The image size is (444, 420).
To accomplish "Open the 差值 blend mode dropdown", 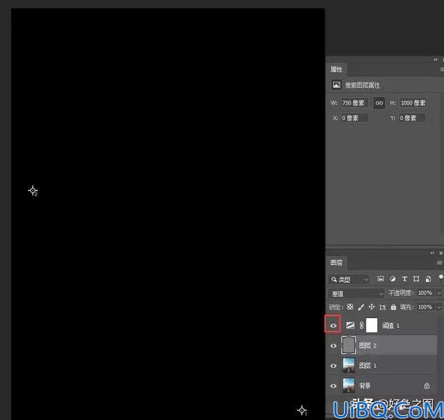I will [356, 294].
